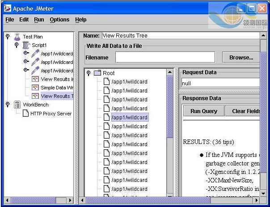270x207 pixels.
Task: Click the left tree panel's scroll-right arrow
Action: pos(70,200)
